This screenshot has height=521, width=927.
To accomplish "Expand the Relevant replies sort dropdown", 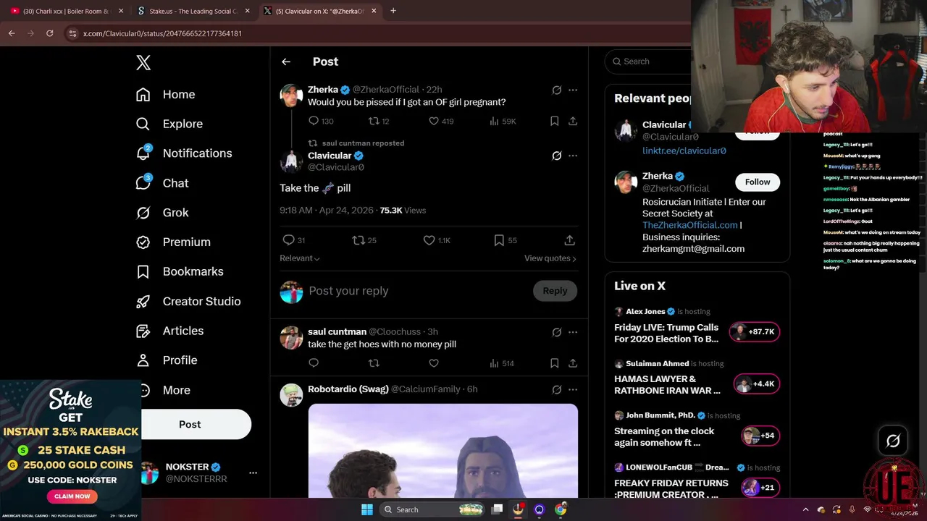I will [x=300, y=258].
